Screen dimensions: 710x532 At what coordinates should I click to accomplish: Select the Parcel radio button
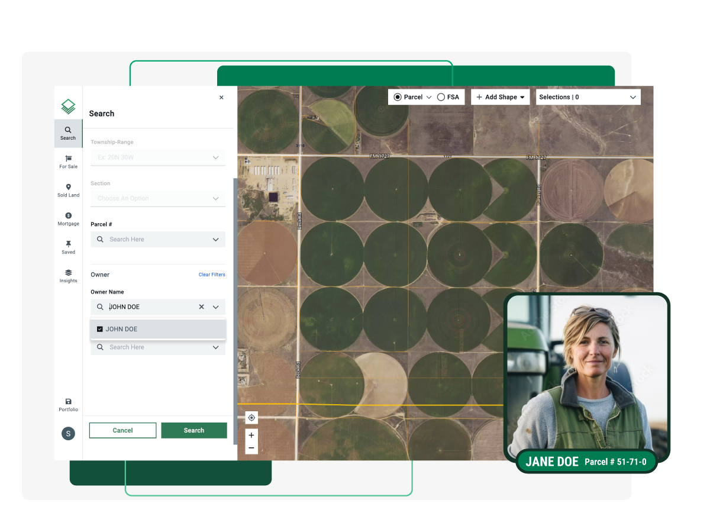[x=398, y=97]
